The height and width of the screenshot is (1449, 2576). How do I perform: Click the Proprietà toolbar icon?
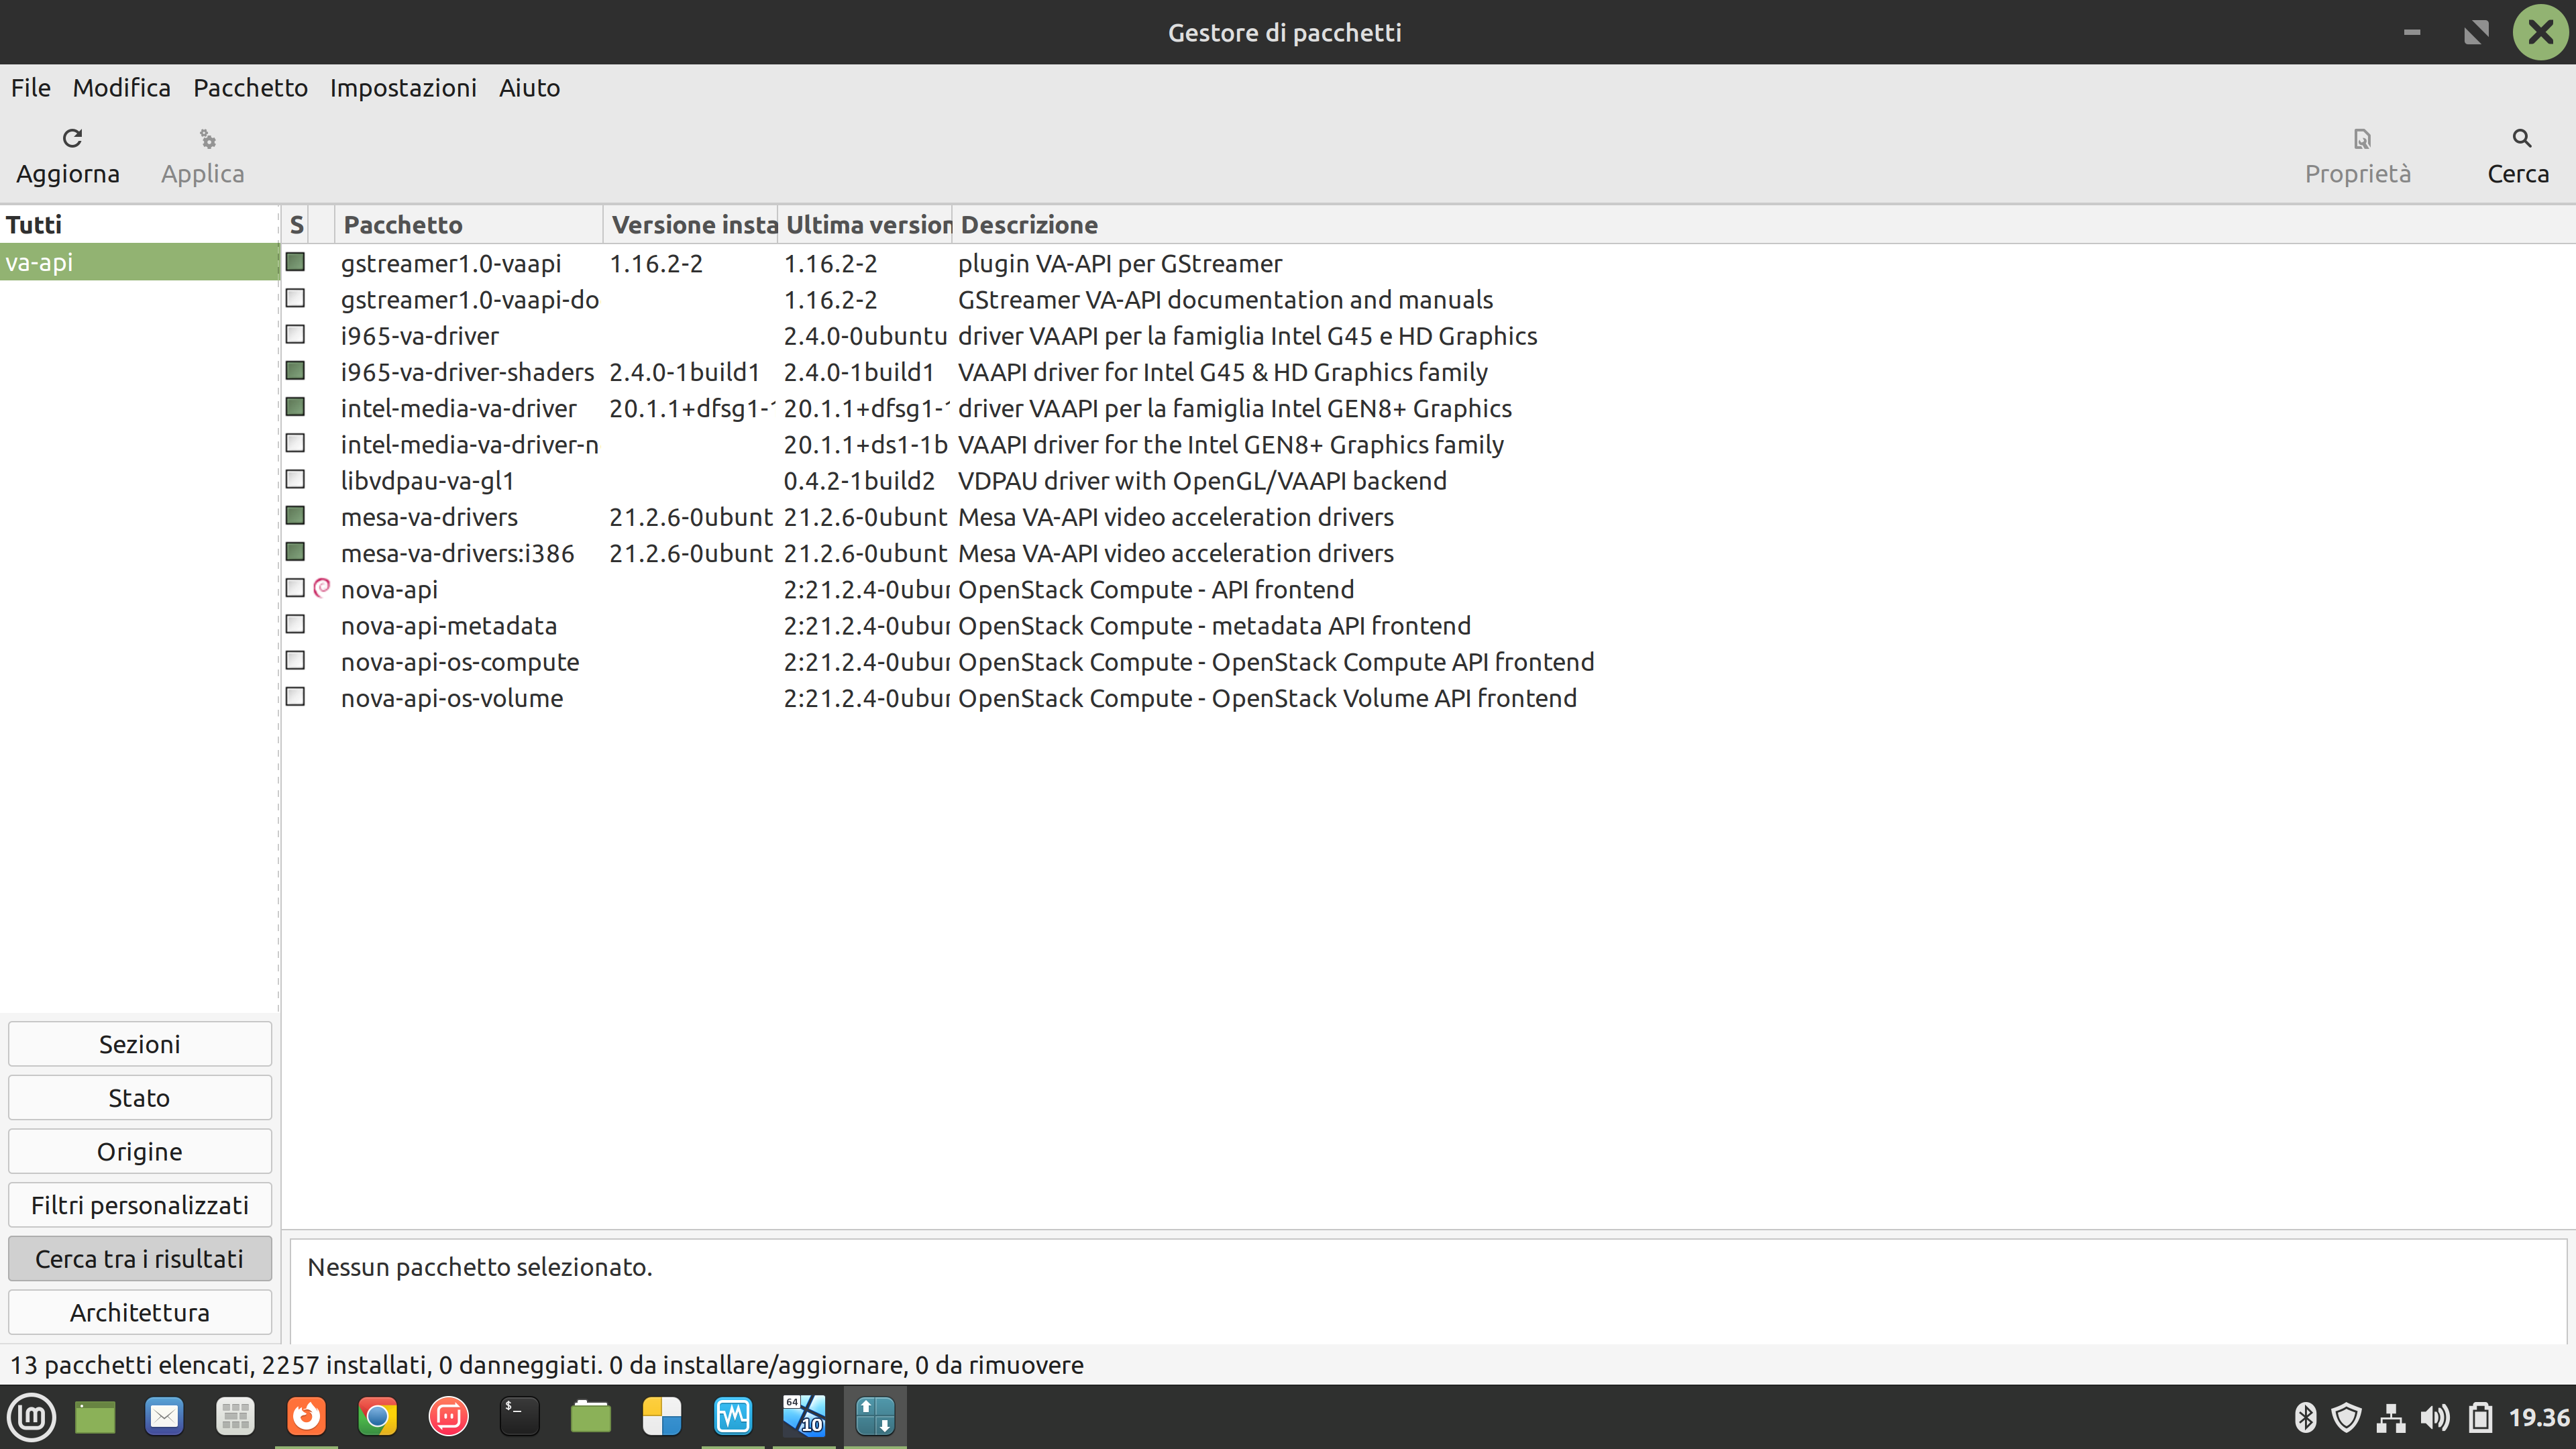[2361, 138]
